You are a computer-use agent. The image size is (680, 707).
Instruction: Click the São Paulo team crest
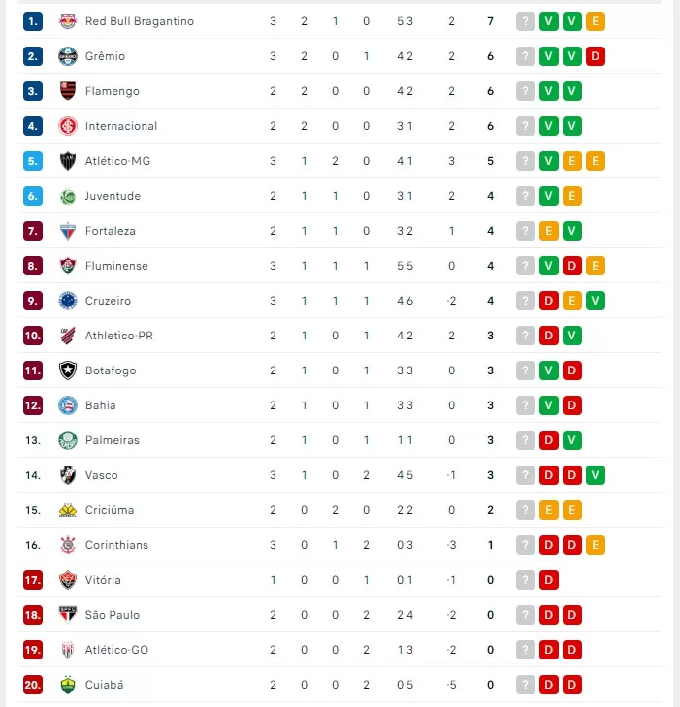pos(68,615)
